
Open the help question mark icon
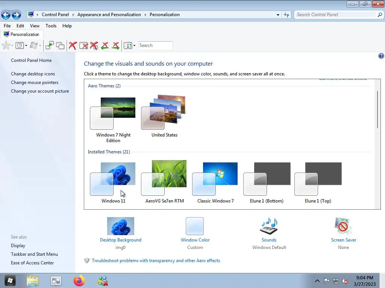[381, 56]
